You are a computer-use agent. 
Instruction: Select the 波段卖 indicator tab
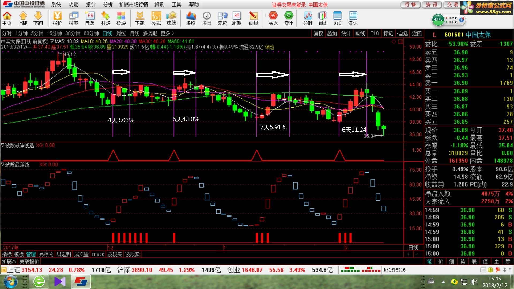(132, 254)
